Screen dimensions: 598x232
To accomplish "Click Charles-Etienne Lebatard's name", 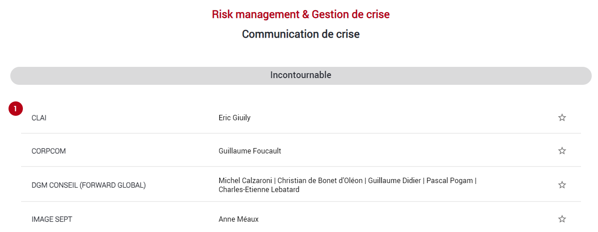I will click(259, 189).
